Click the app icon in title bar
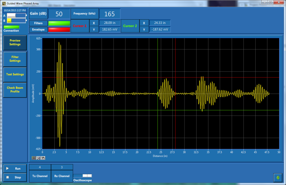This screenshot has width=286, height=185. tap(3, 3)
